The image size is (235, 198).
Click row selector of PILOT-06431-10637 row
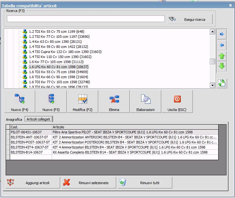8,132
